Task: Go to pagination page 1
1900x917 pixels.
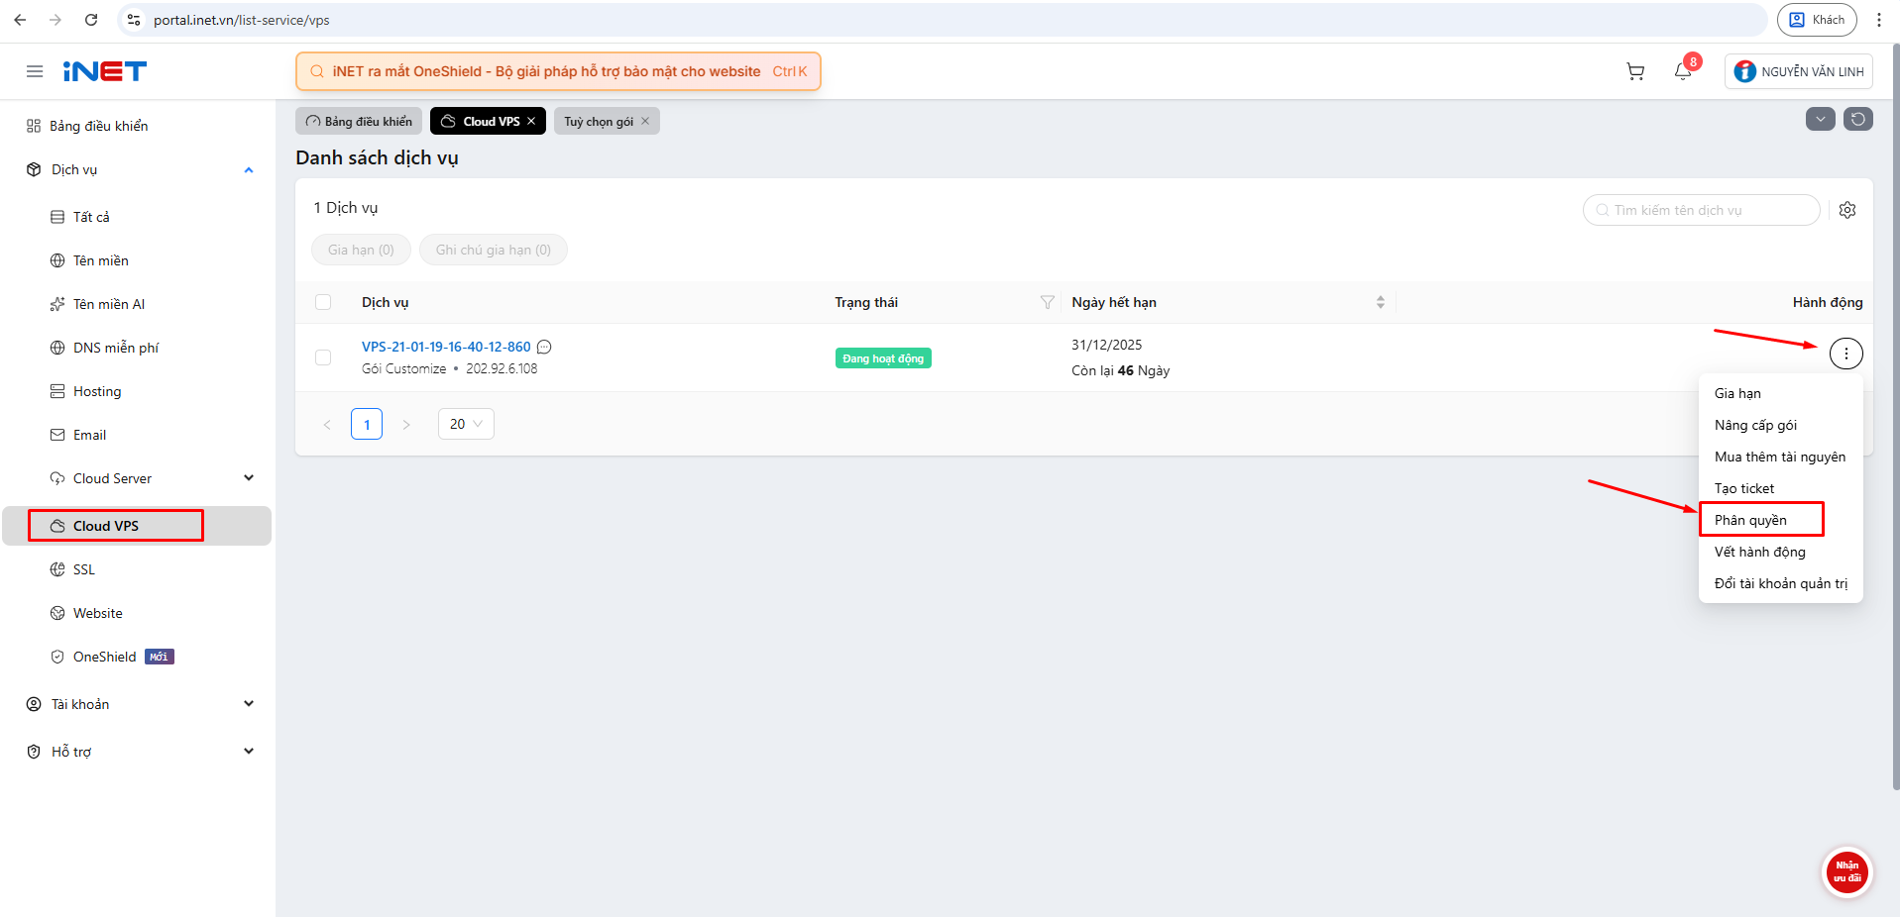Action: pyautogui.click(x=367, y=424)
